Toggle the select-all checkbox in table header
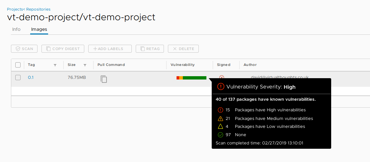The height and width of the screenshot is (162, 370). tap(18, 65)
